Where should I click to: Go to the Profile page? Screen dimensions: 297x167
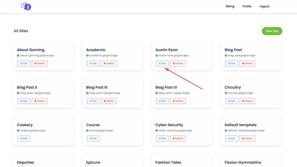[x=247, y=6]
